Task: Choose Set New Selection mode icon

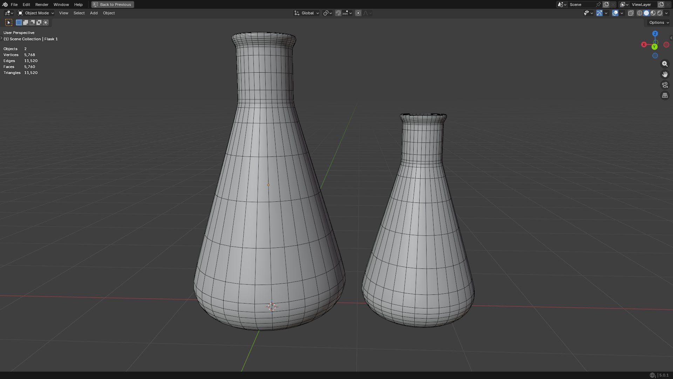Action: point(19,22)
